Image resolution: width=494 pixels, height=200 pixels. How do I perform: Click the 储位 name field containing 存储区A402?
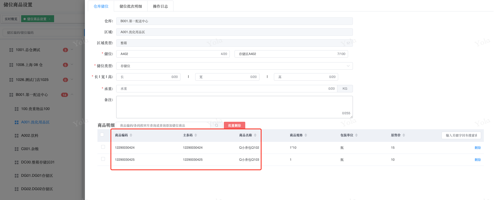click(x=291, y=54)
